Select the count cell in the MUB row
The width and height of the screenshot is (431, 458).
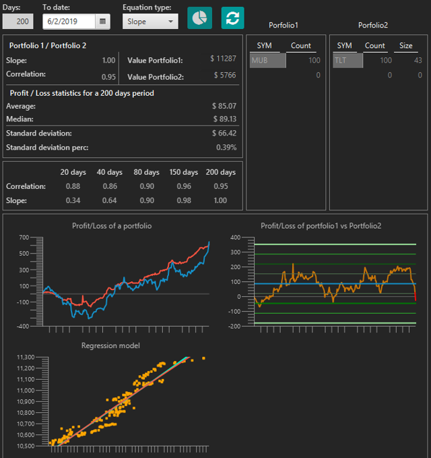302,61
